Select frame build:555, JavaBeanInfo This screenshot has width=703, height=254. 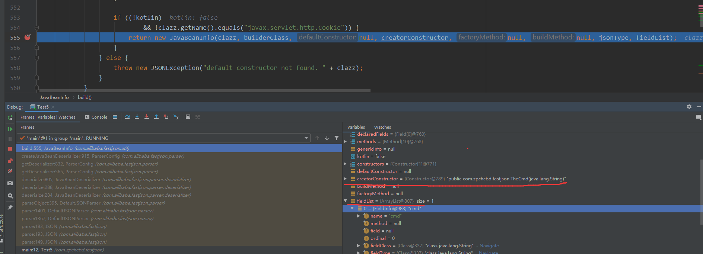pyautogui.click(x=179, y=148)
